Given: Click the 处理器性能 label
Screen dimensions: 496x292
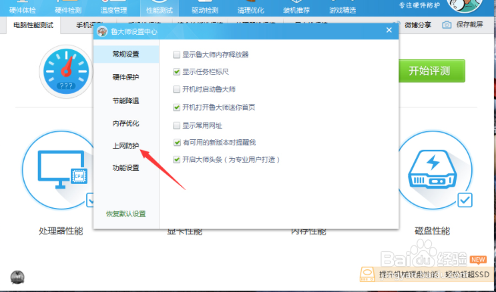Looking at the screenshot, I should point(61,231).
